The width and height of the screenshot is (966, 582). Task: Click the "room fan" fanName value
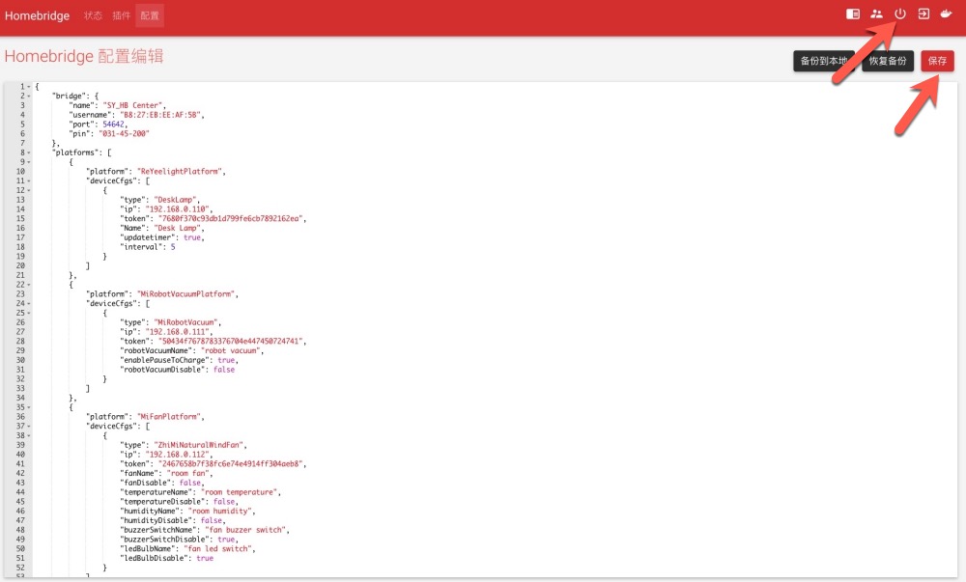click(x=189, y=473)
